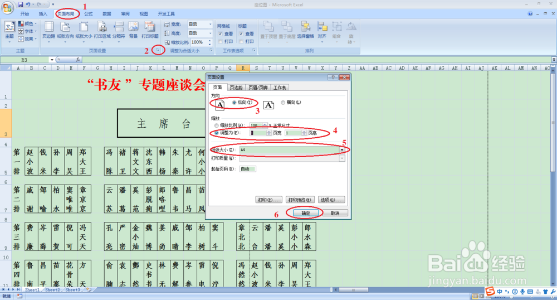The height and width of the screenshot is (300, 557).
Task: Click the Save icon in quick access toolbar
Action: 20,4
